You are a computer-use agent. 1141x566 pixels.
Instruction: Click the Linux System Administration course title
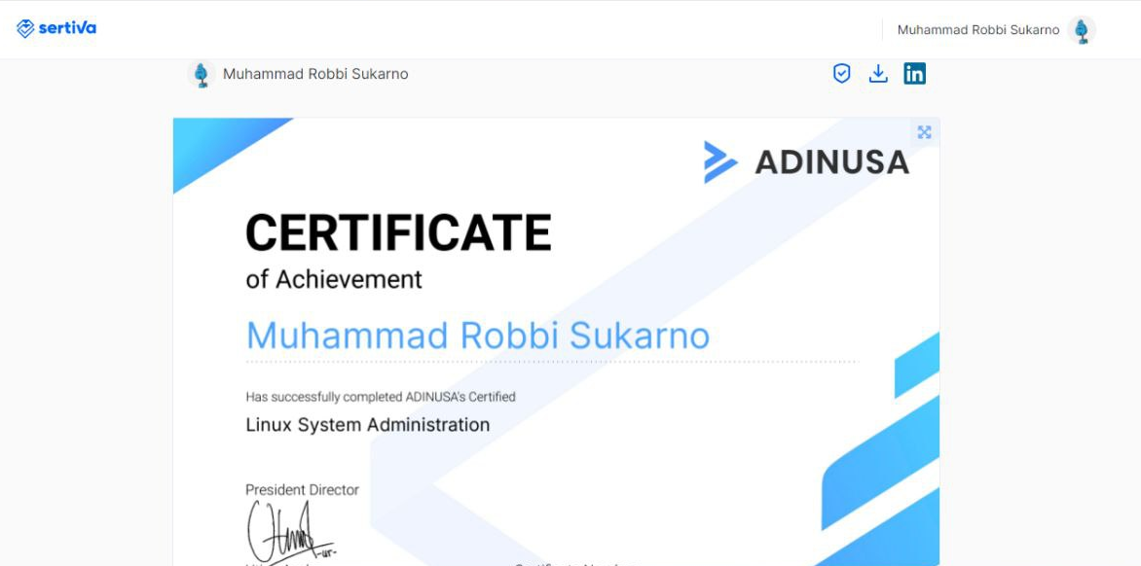(x=367, y=425)
